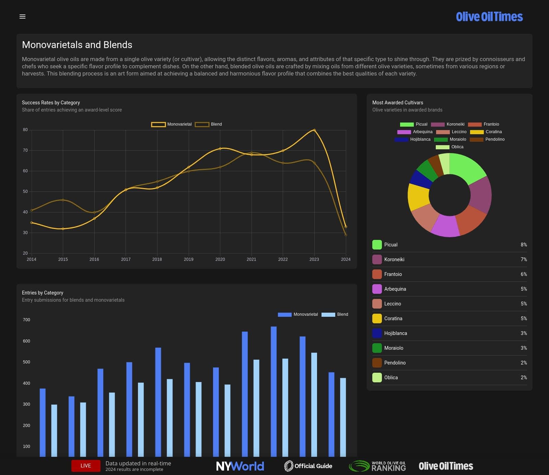The height and width of the screenshot is (475, 549).
Task: Click the footer Olive Oil Times logo
Action: [446, 466]
